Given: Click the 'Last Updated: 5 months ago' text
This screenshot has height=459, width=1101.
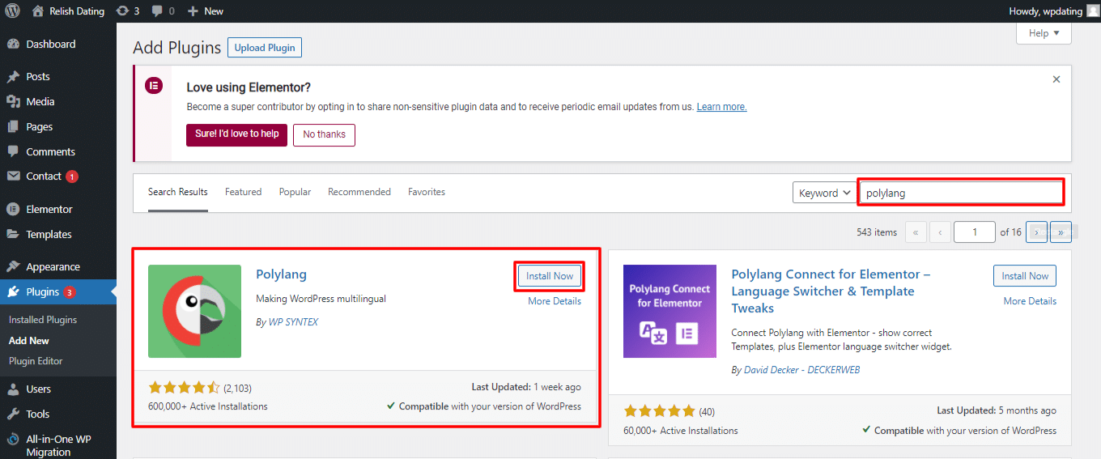Looking at the screenshot, I should 997,410.
